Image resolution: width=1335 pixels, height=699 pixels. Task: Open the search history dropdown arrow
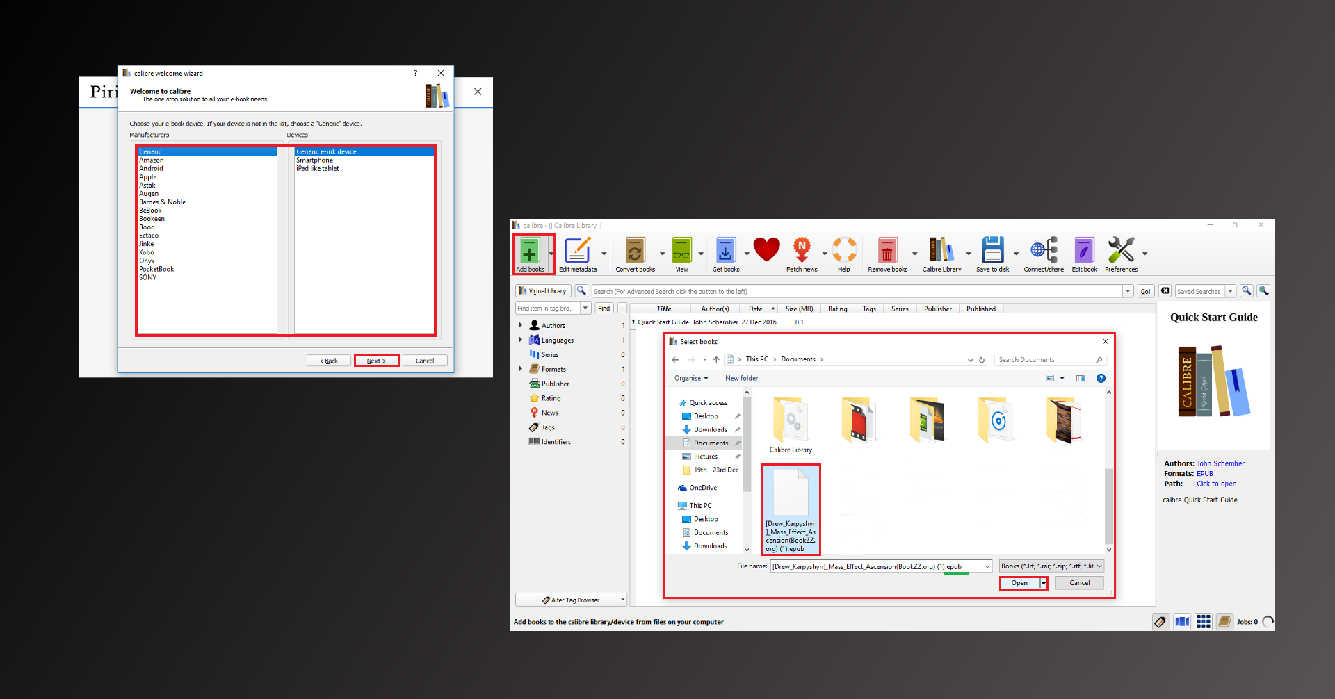click(x=1127, y=291)
